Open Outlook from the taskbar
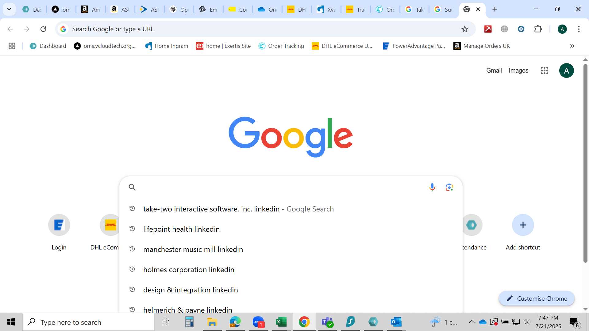Viewport: 589px width, 331px height. click(x=396, y=322)
